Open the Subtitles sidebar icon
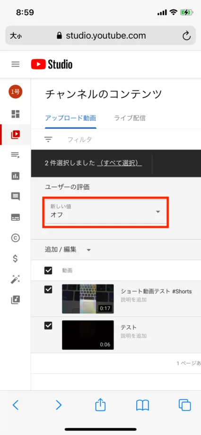The height and width of the screenshot is (435, 201). click(15, 217)
